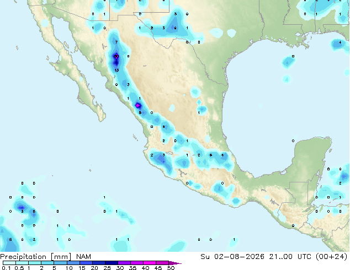
Task: Click the 10–15 mm legend color swatch
Action: 73,263
